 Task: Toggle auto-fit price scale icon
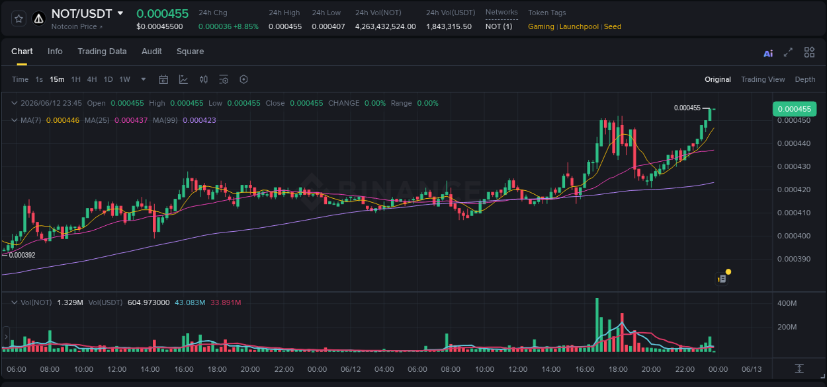(x=799, y=368)
